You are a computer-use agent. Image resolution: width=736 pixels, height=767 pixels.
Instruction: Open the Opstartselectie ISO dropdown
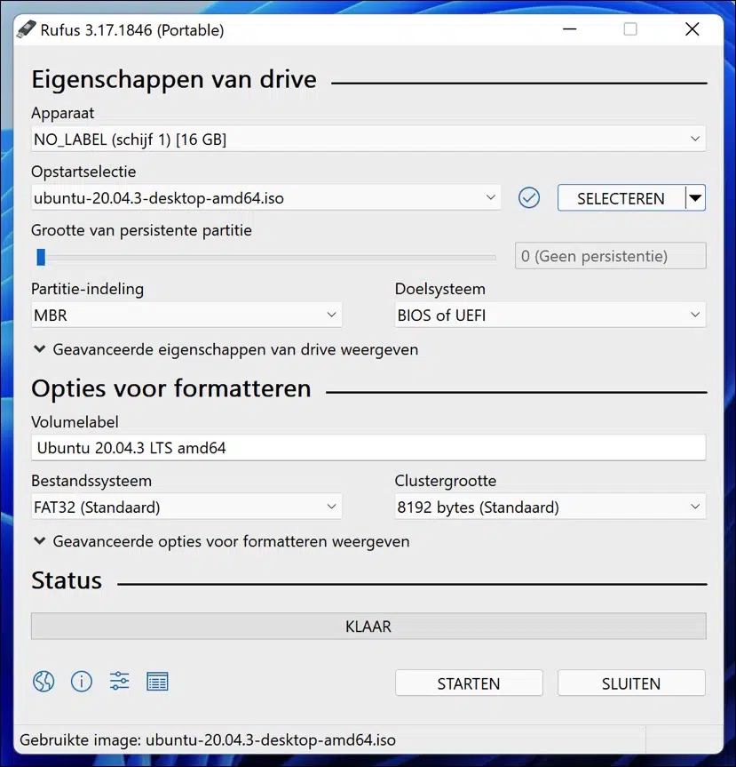pos(265,197)
